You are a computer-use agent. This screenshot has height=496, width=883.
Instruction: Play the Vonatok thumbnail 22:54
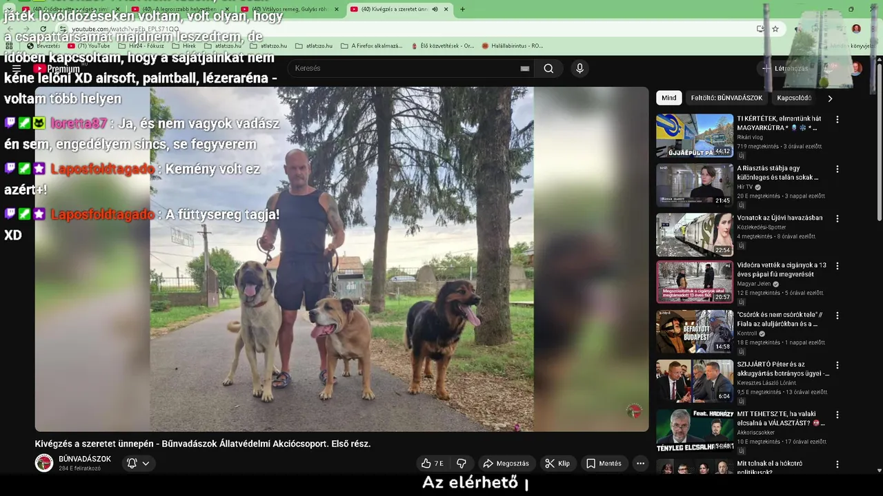coord(695,234)
